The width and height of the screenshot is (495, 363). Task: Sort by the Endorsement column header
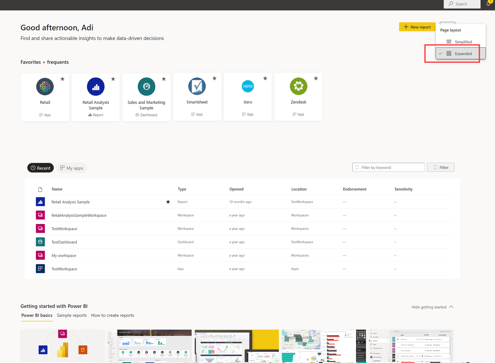pyautogui.click(x=355, y=189)
